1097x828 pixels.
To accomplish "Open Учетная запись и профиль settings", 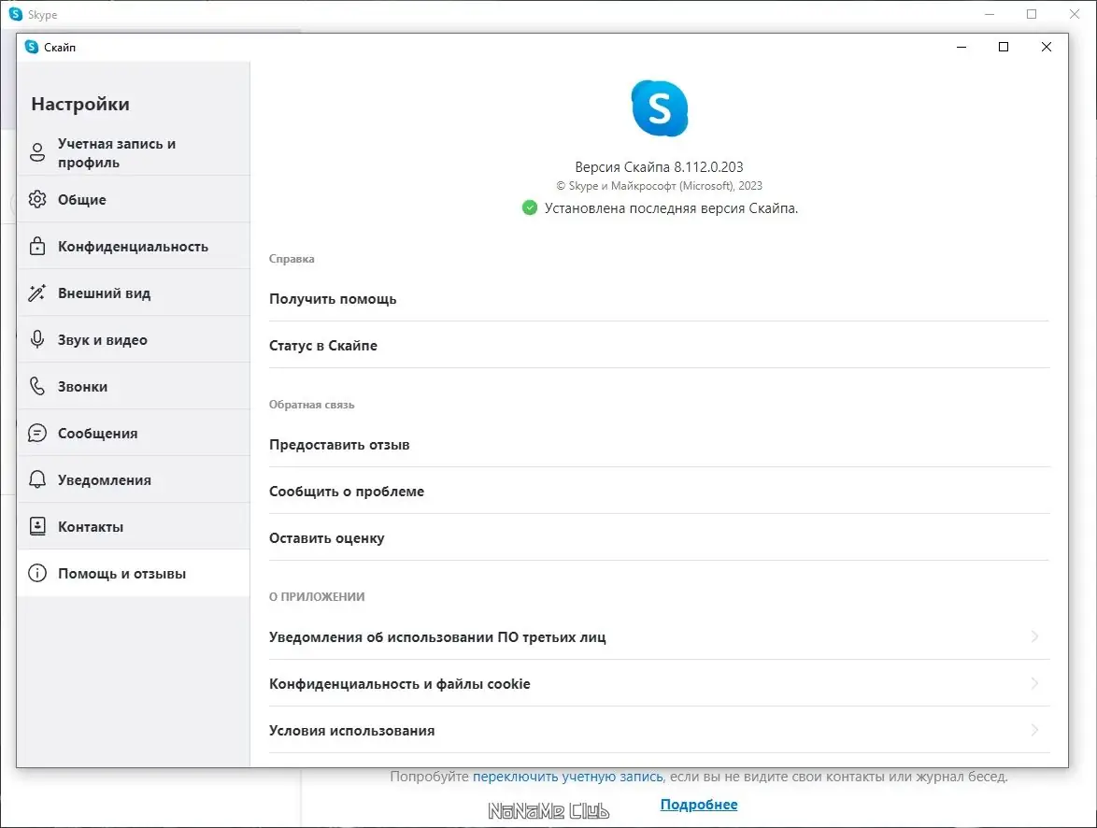I will (134, 152).
